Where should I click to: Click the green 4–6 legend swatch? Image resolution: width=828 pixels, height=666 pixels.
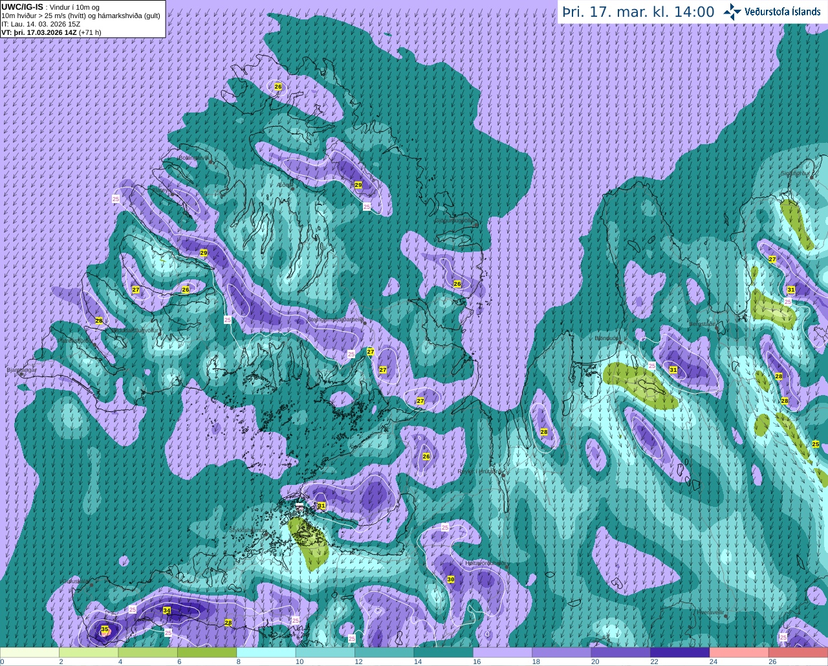(x=148, y=652)
